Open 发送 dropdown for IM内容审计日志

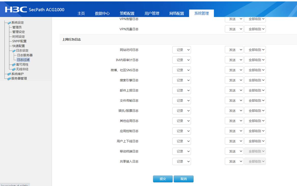[x=234, y=60]
